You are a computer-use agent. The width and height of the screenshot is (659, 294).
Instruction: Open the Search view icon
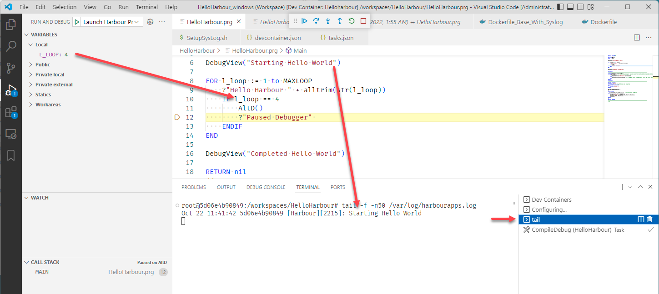(11, 46)
